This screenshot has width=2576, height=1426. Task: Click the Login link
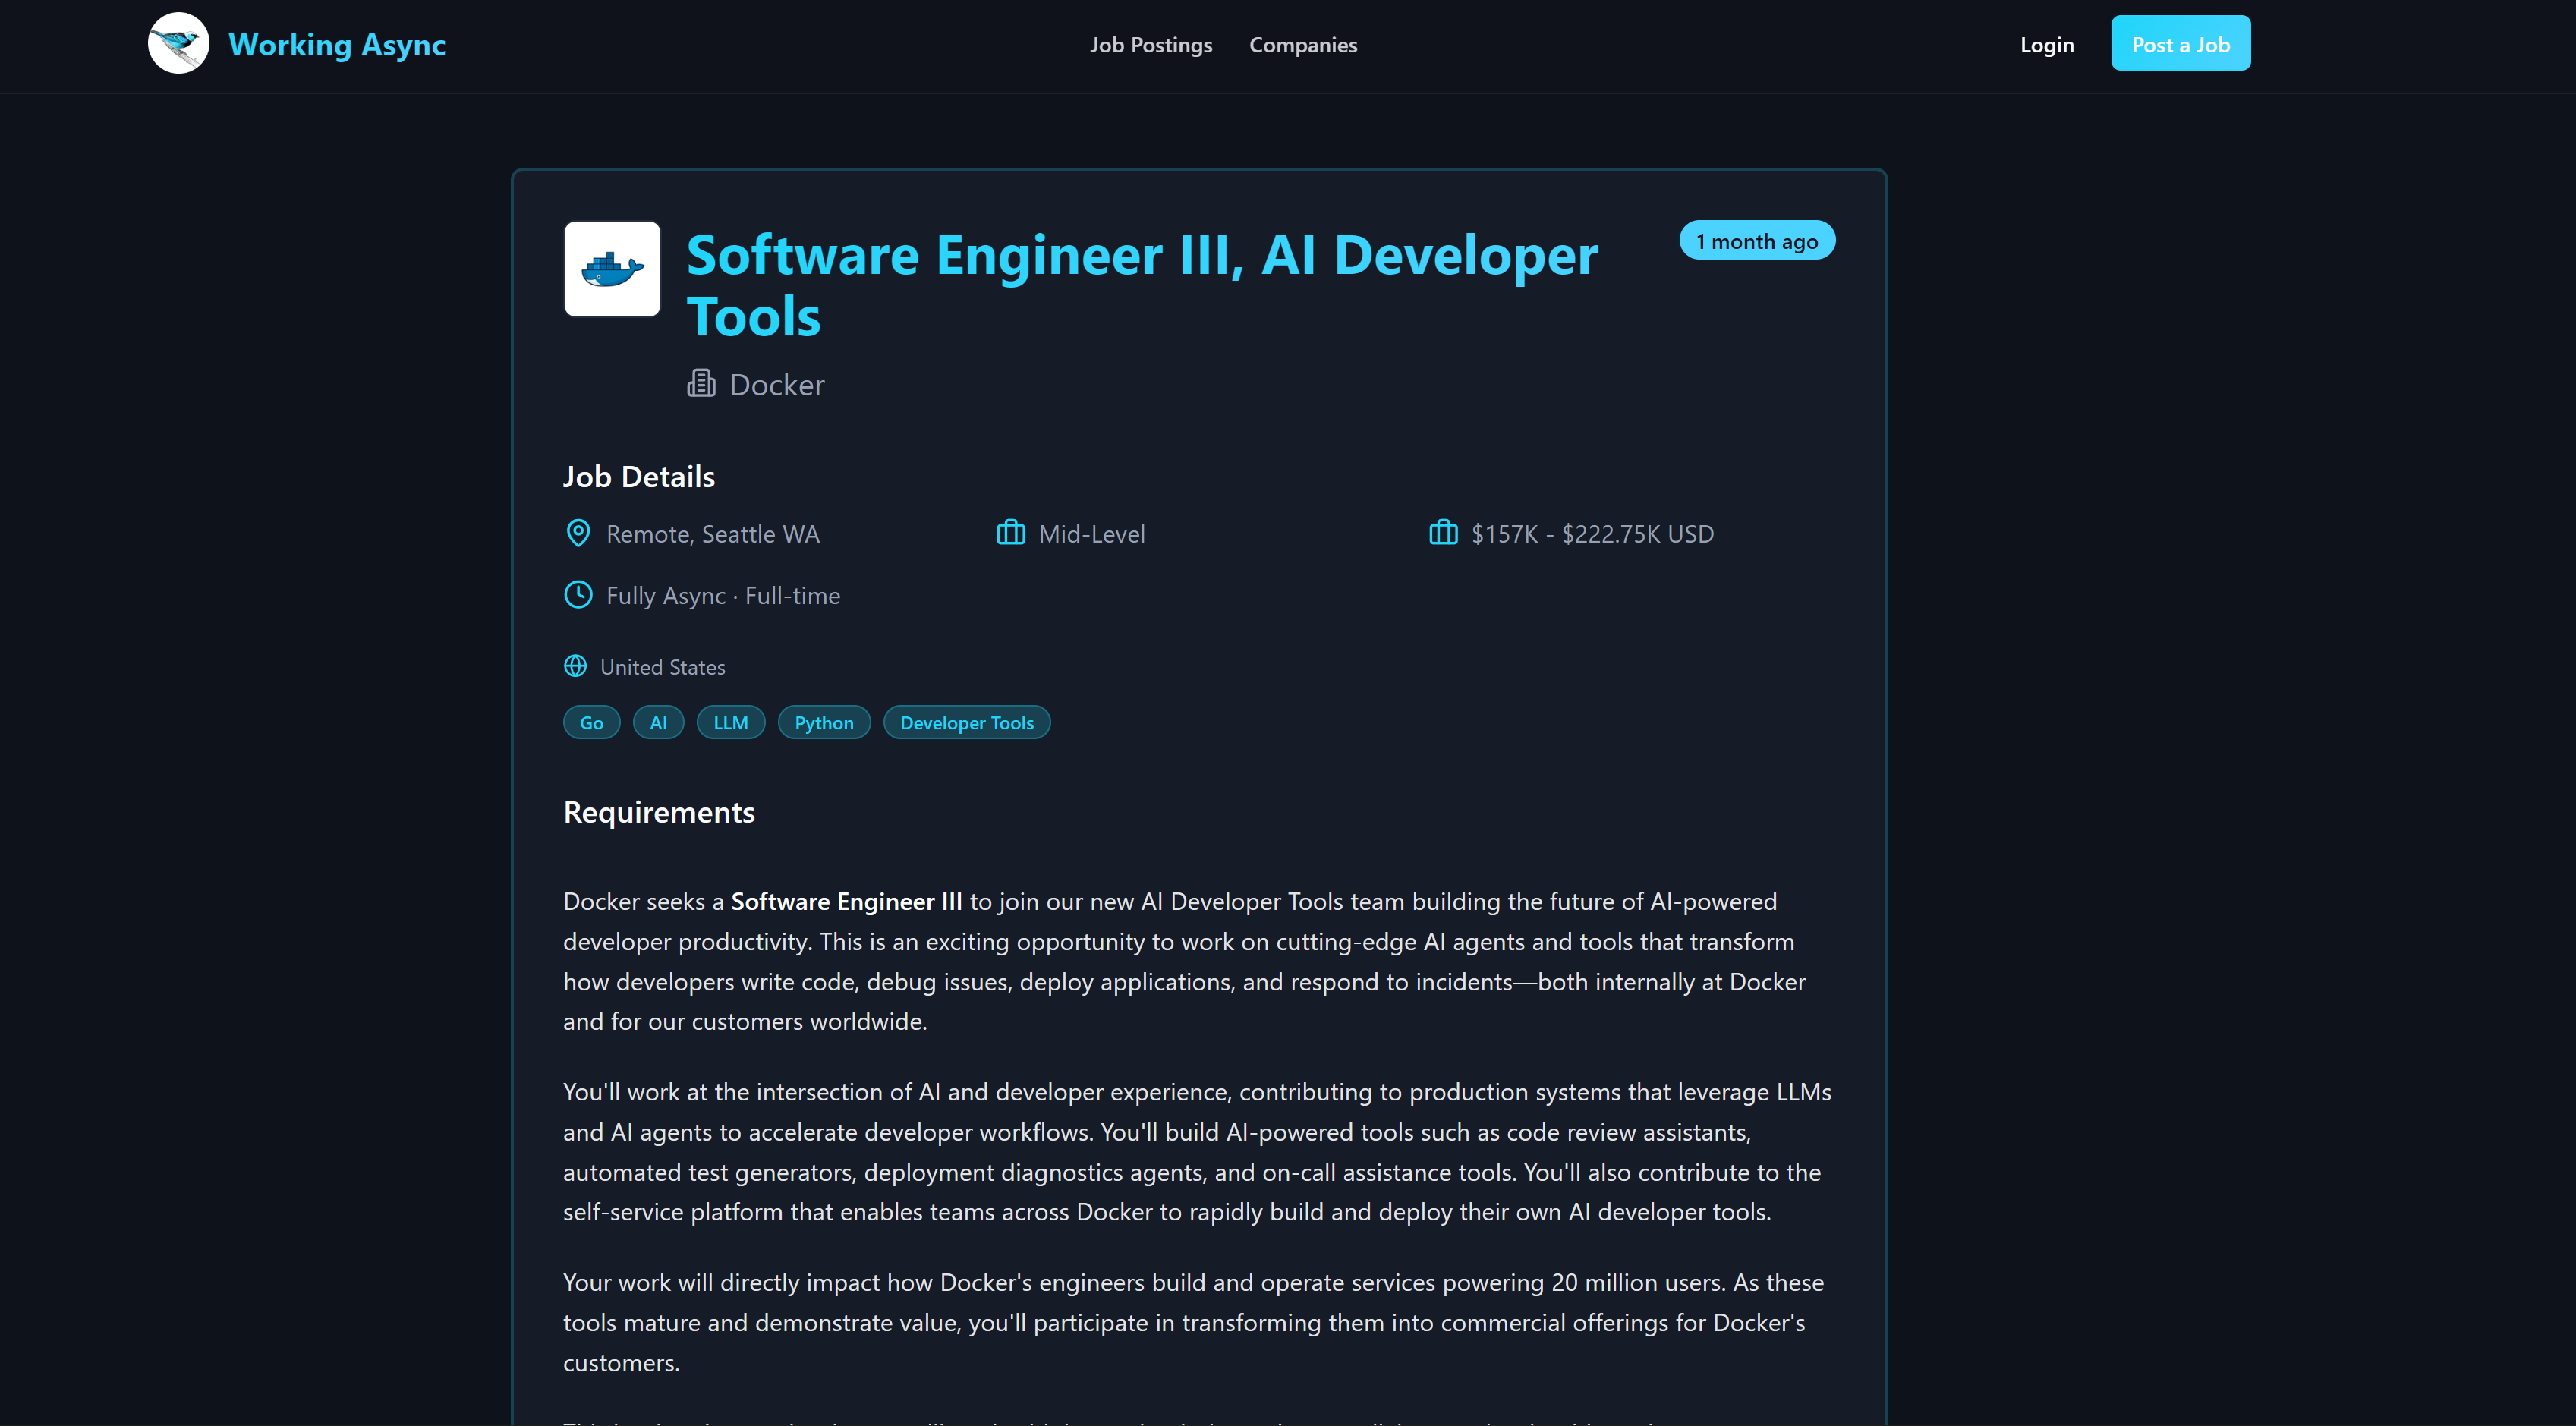pos(2047,45)
